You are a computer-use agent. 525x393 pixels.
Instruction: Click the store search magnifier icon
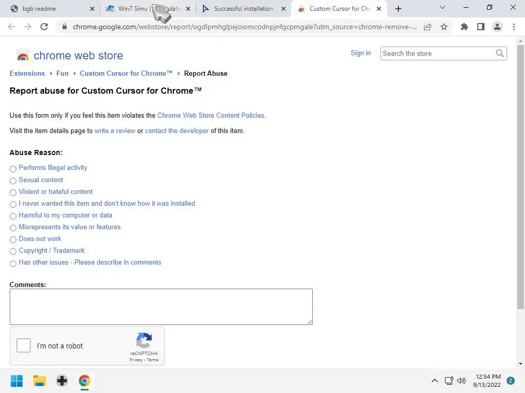(x=499, y=53)
